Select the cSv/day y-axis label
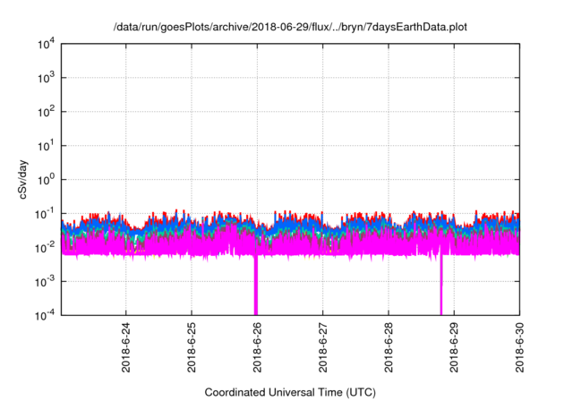573x401 pixels. [22, 179]
